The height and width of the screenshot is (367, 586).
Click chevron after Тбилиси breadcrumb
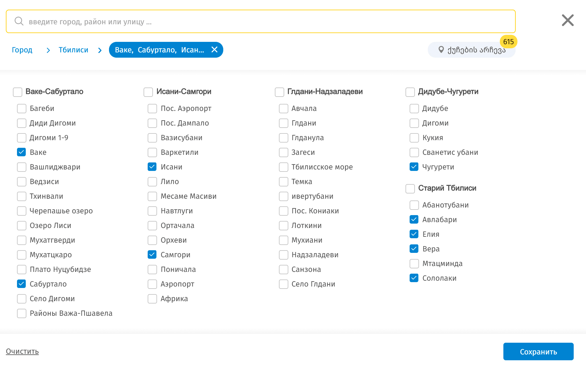click(x=100, y=50)
